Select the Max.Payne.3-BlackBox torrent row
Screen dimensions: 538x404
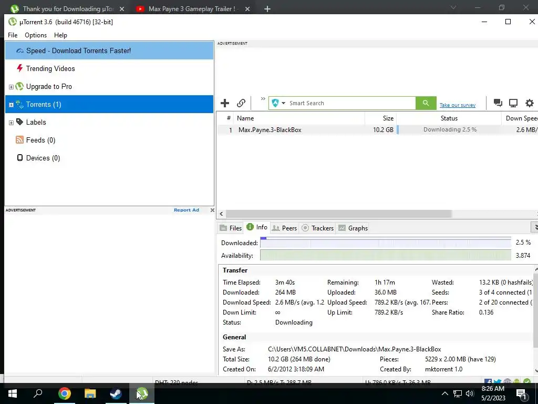click(377, 130)
